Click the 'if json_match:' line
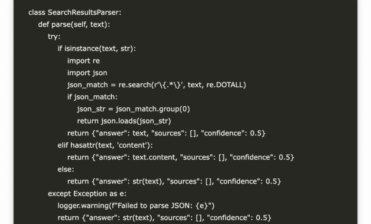 92,97
